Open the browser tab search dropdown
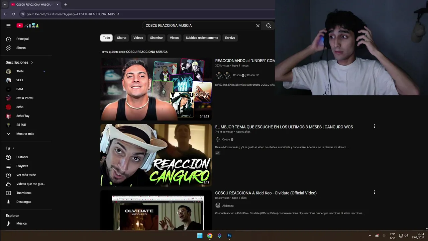 [x=5, y=4]
